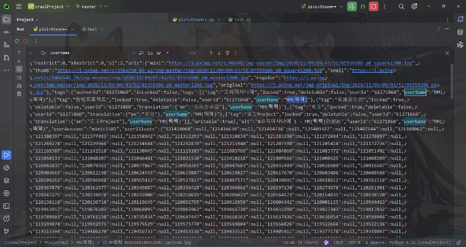Toggle Match Case (Cc) in search
Screen dimensions: 466x247
coord(150,52)
